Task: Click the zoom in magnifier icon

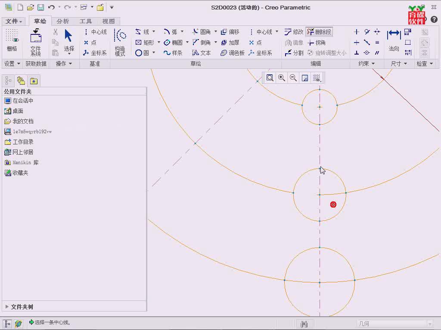Action: (282, 78)
